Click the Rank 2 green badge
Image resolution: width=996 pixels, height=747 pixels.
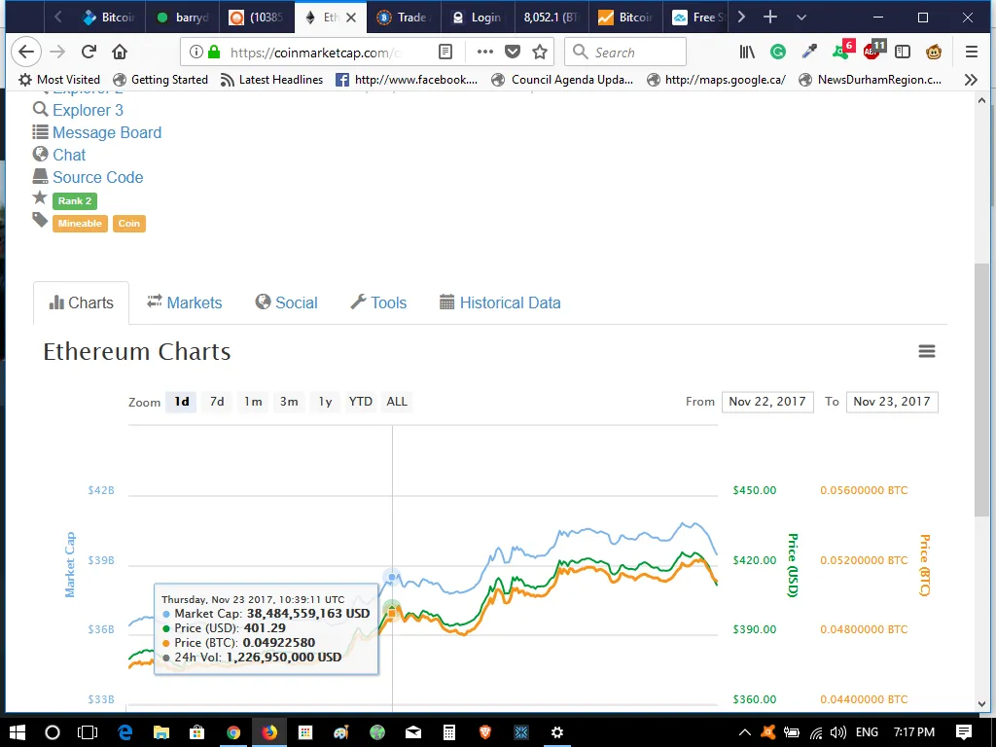coord(75,200)
